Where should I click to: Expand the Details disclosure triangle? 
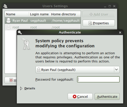tap(21, 88)
